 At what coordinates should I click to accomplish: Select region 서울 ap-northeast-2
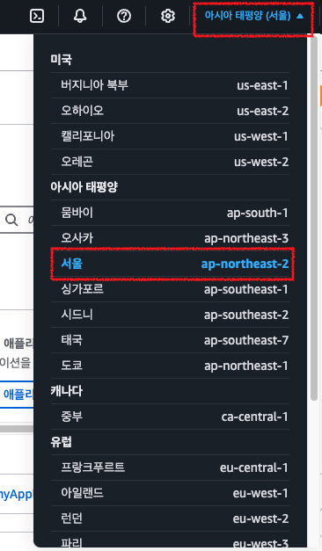[170, 264]
